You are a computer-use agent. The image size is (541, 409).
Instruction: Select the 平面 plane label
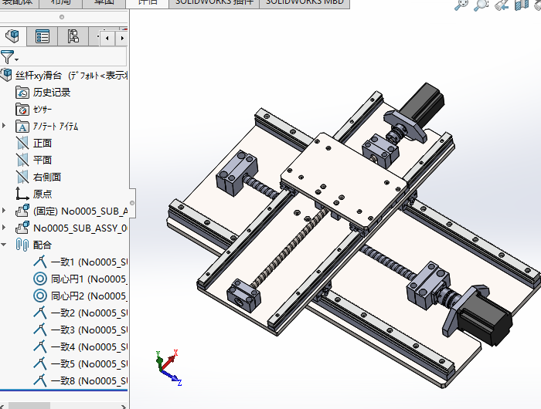pyautogui.click(x=43, y=160)
